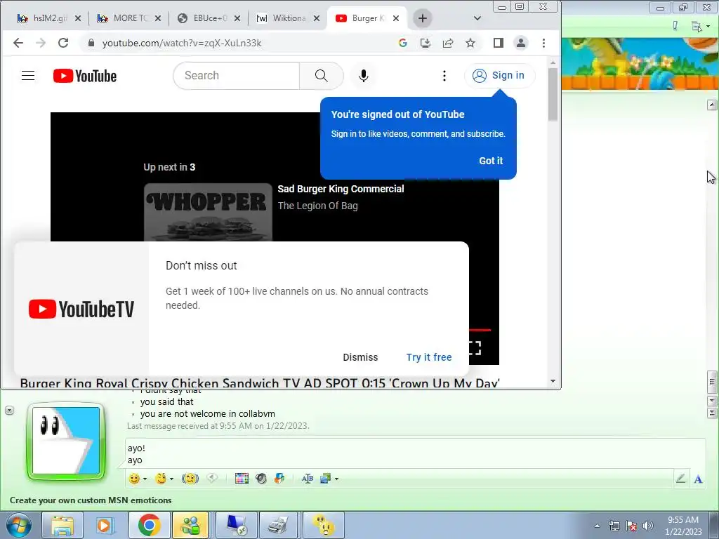
Task: Switch to handwriting input mode
Action: [x=680, y=479]
